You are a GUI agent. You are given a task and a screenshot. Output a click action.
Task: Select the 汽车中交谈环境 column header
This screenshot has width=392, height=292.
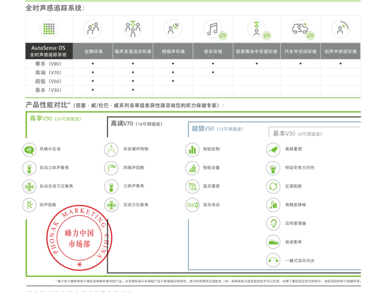[x=301, y=51]
